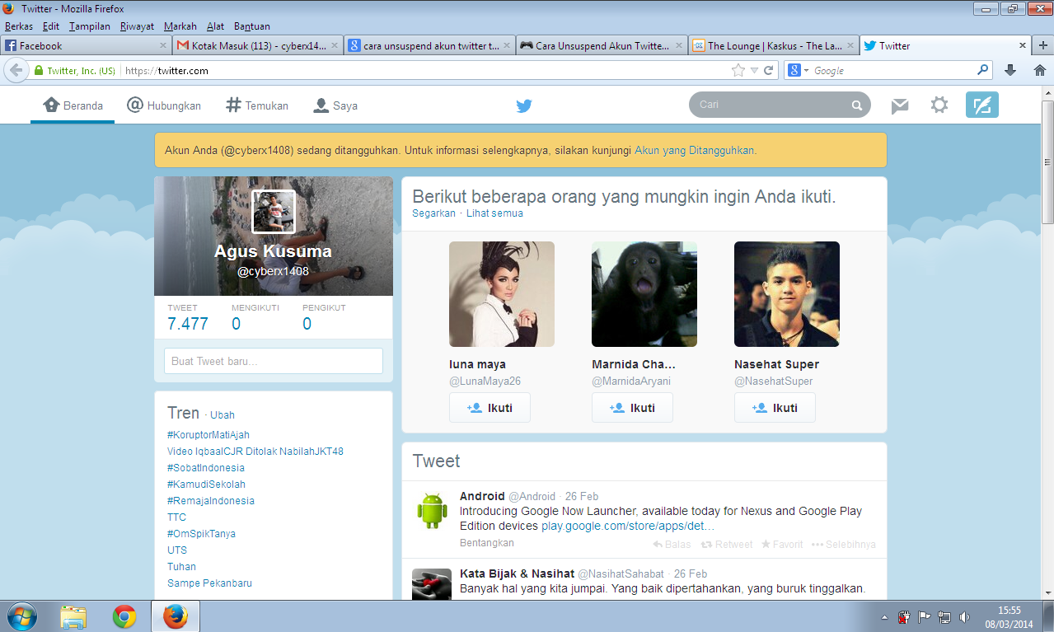Follow Marnida Cha... with Ikuti button
This screenshot has height=632, width=1054.
pyautogui.click(x=632, y=408)
